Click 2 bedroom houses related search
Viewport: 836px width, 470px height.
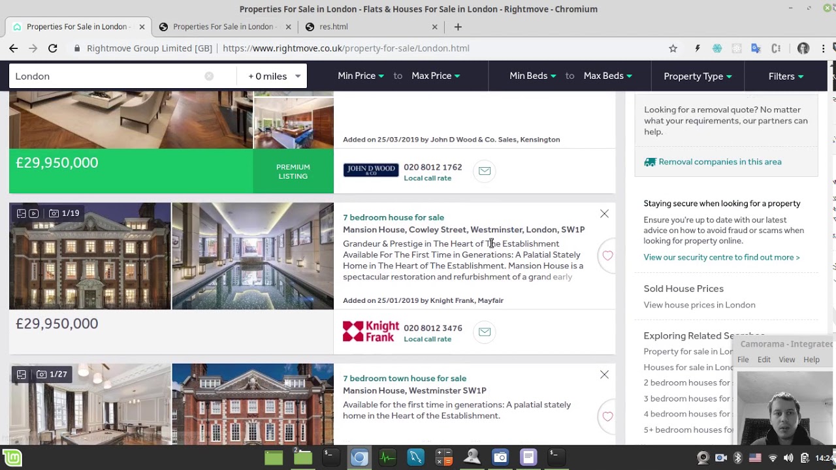coord(687,383)
